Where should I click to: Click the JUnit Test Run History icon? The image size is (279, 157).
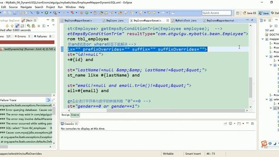tap(44, 26)
